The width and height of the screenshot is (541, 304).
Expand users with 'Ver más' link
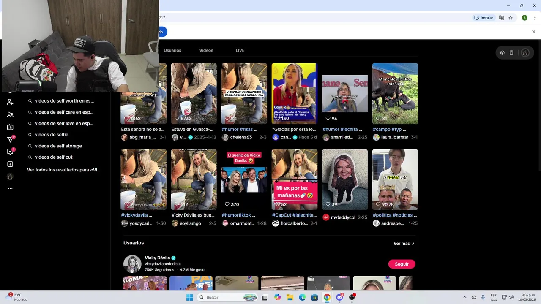(404, 243)
